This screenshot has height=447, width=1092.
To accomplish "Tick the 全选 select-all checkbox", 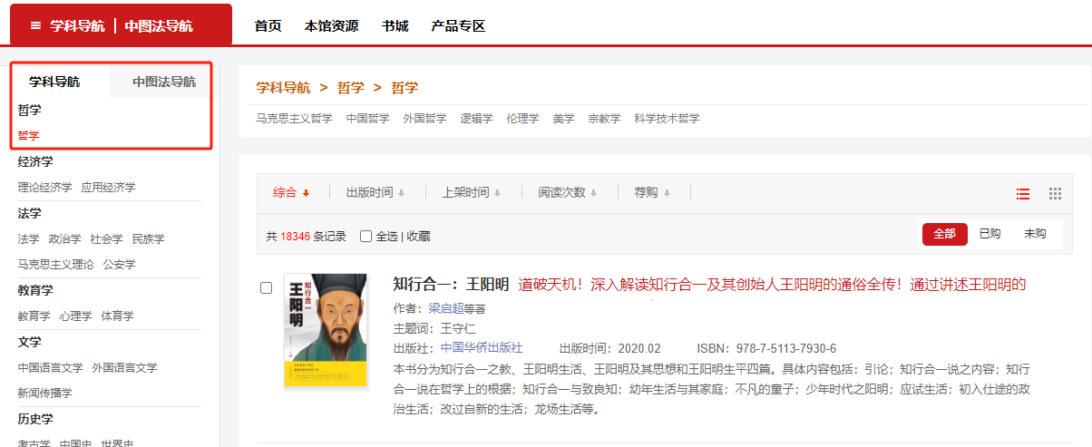I will 366,236.
